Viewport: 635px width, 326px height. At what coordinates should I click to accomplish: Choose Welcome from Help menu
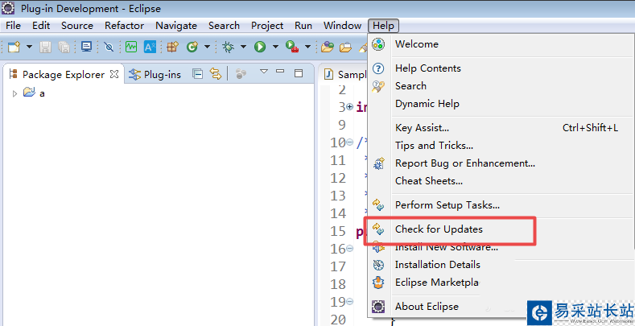(501, 44)
